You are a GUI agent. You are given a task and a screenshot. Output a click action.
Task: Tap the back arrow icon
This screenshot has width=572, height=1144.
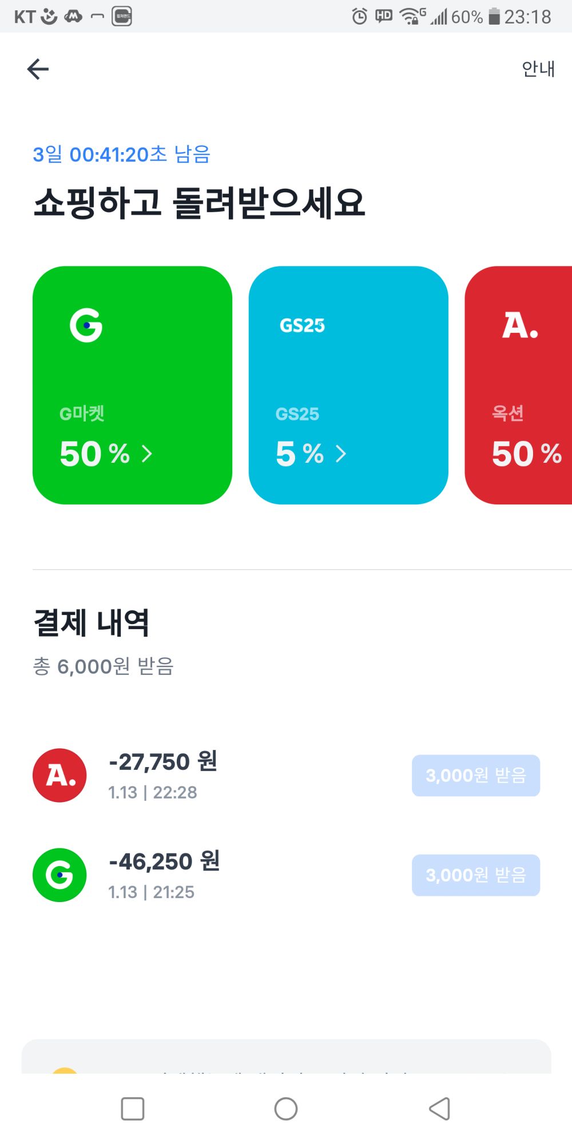coord(38,69)
